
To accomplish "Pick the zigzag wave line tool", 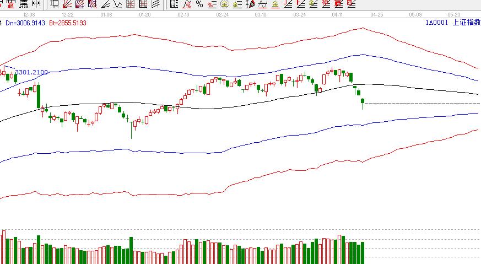I will [x=117, y=4].
